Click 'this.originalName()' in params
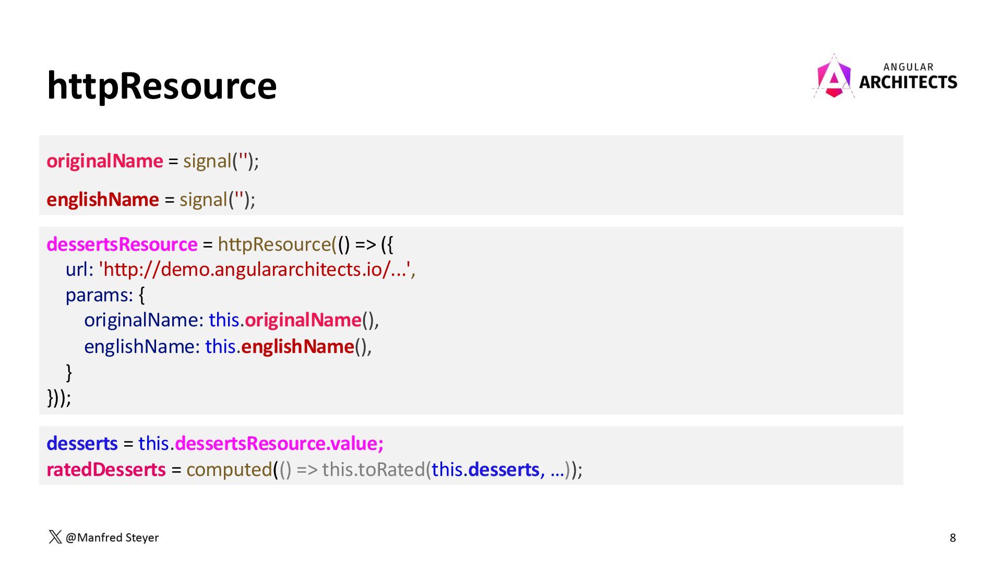The height and width of the screenshot is (563, 1002). pos(292,320)
